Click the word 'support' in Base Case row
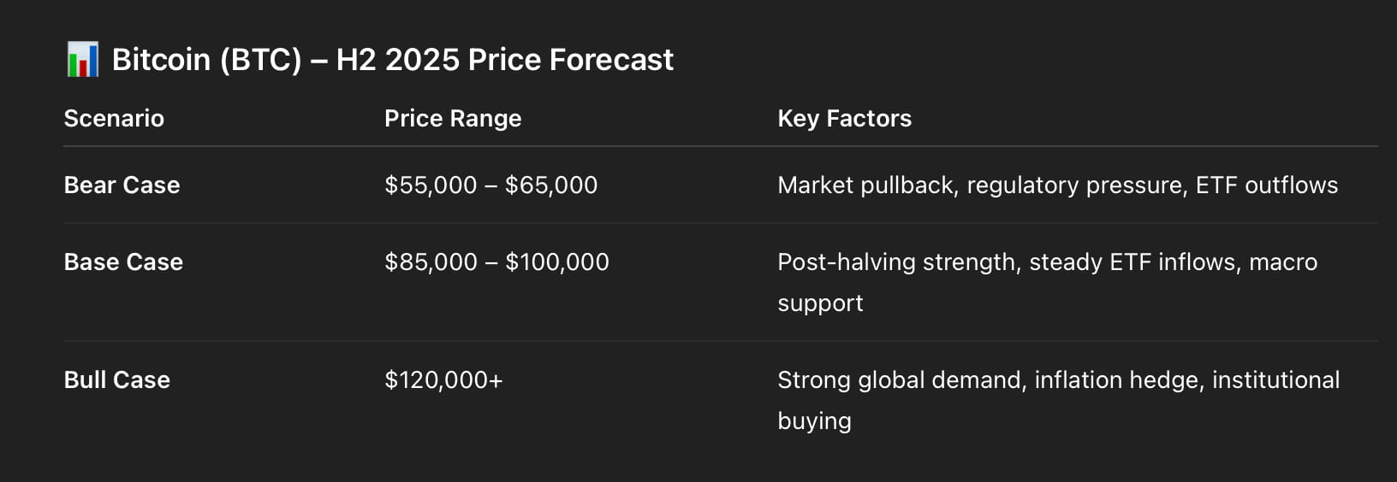1397x482 pixels. [820, 303]
